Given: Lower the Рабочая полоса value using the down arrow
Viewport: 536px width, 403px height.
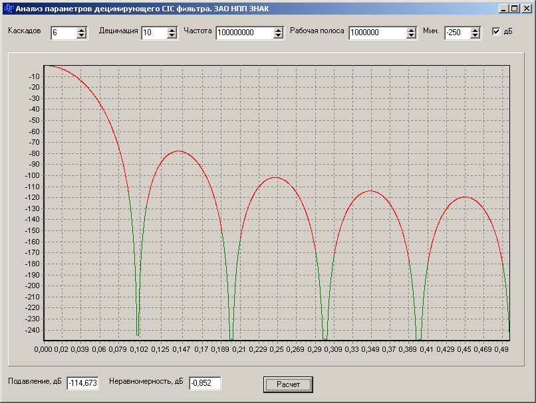Looking at the screenshot, I should (x=412, y=36).
